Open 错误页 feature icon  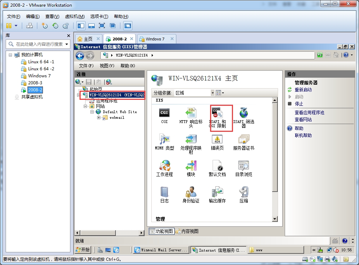click(217, 142)
